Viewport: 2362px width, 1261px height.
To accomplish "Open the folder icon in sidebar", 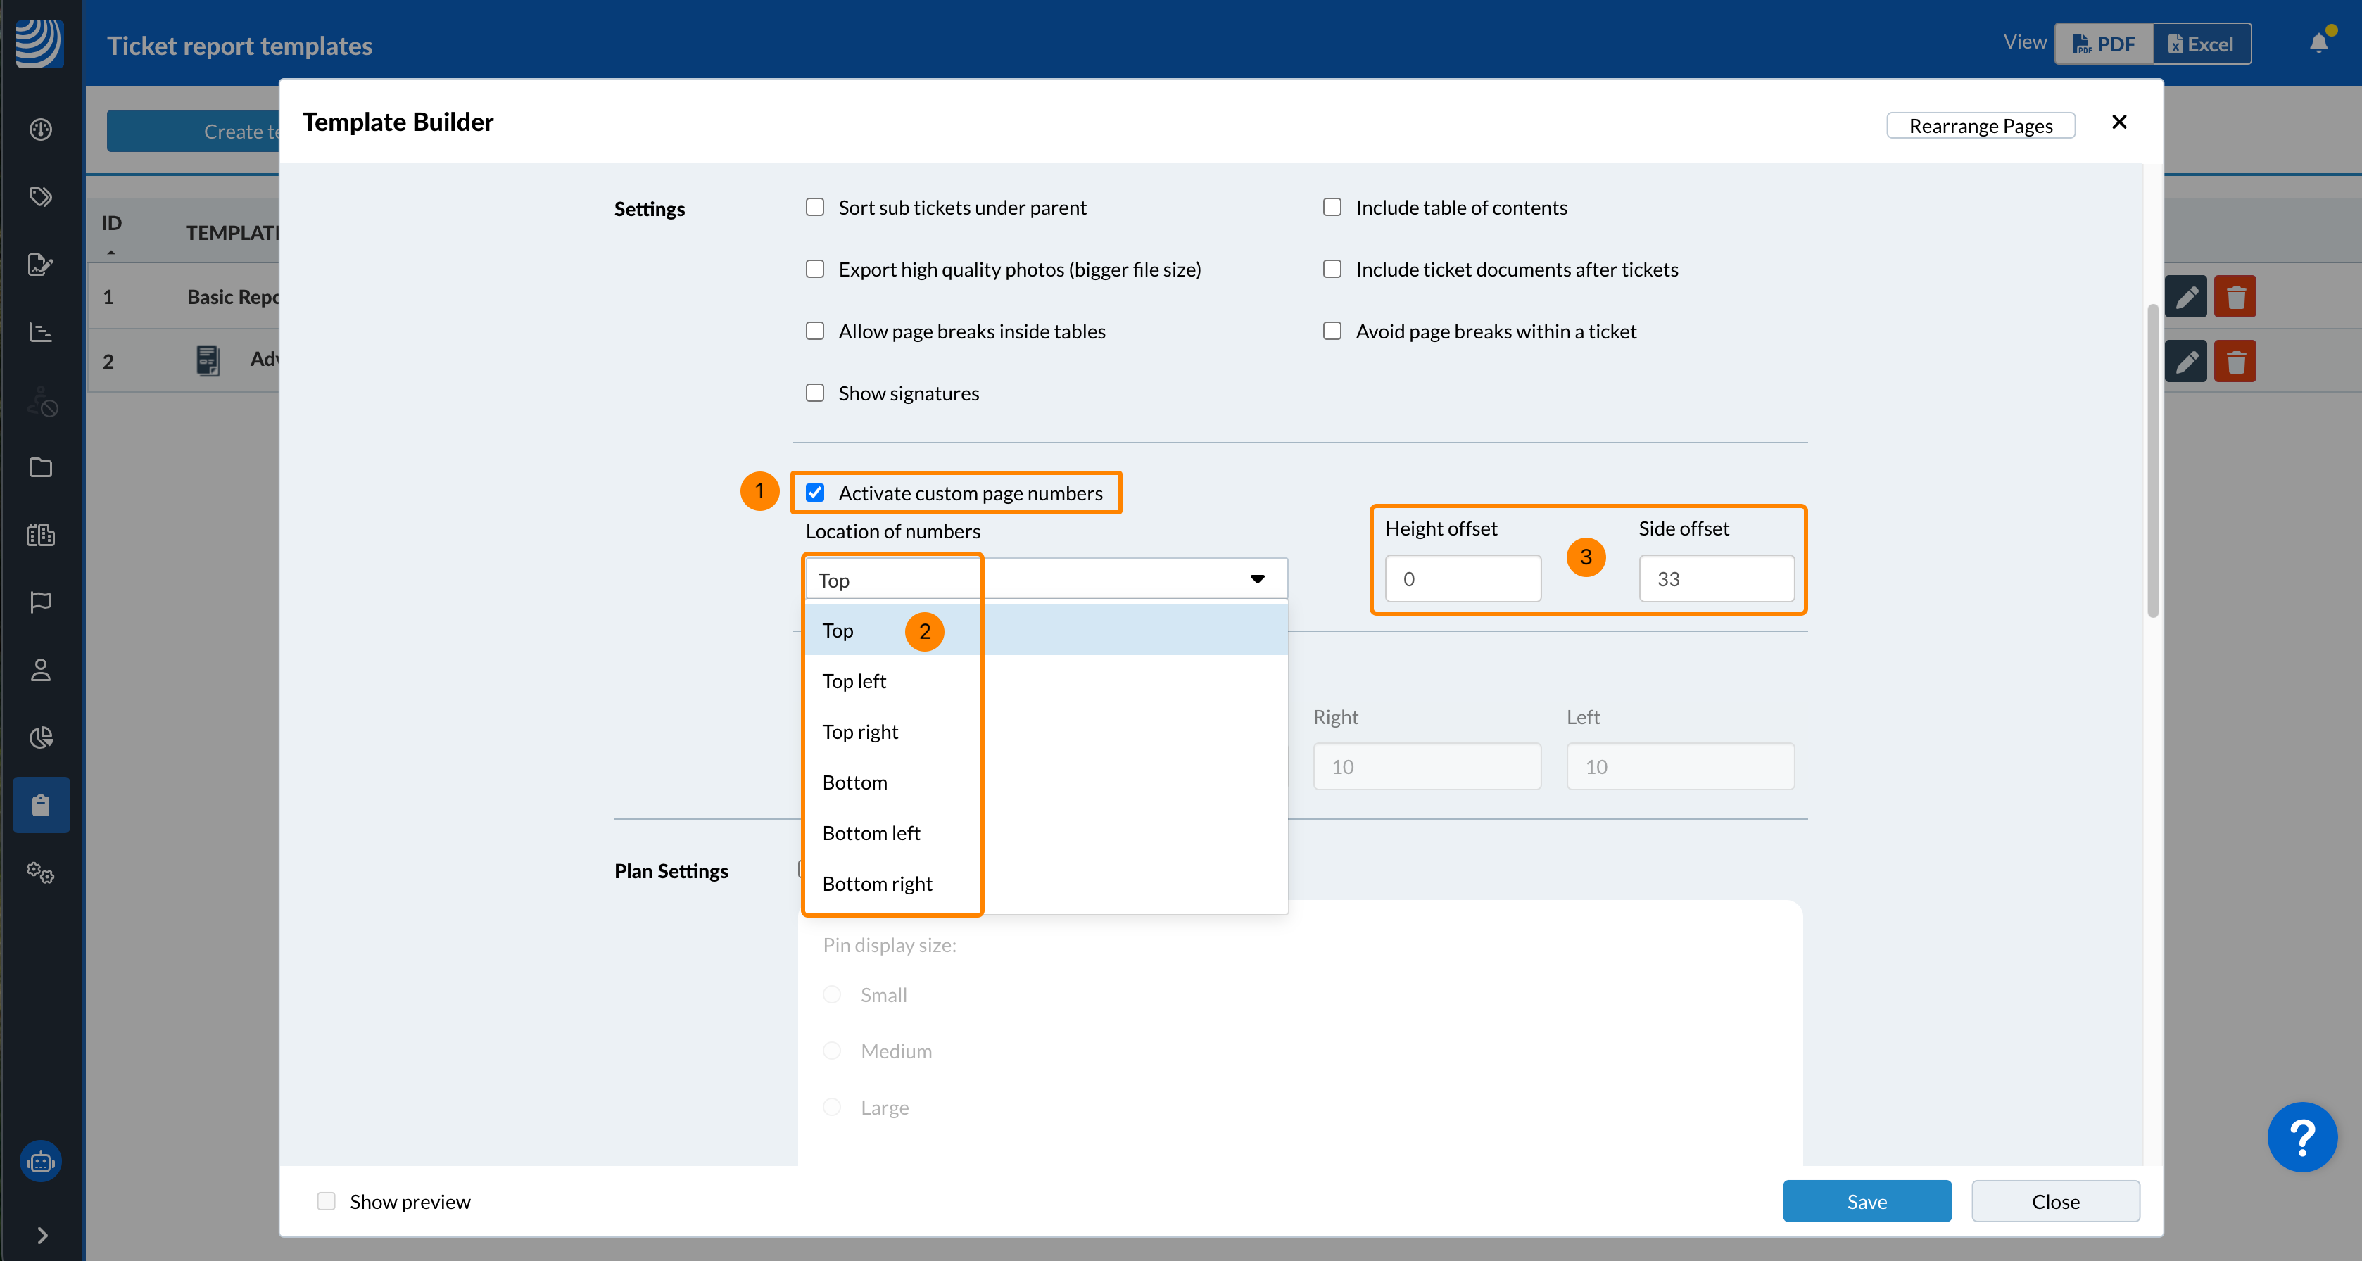I will point(40,467).
